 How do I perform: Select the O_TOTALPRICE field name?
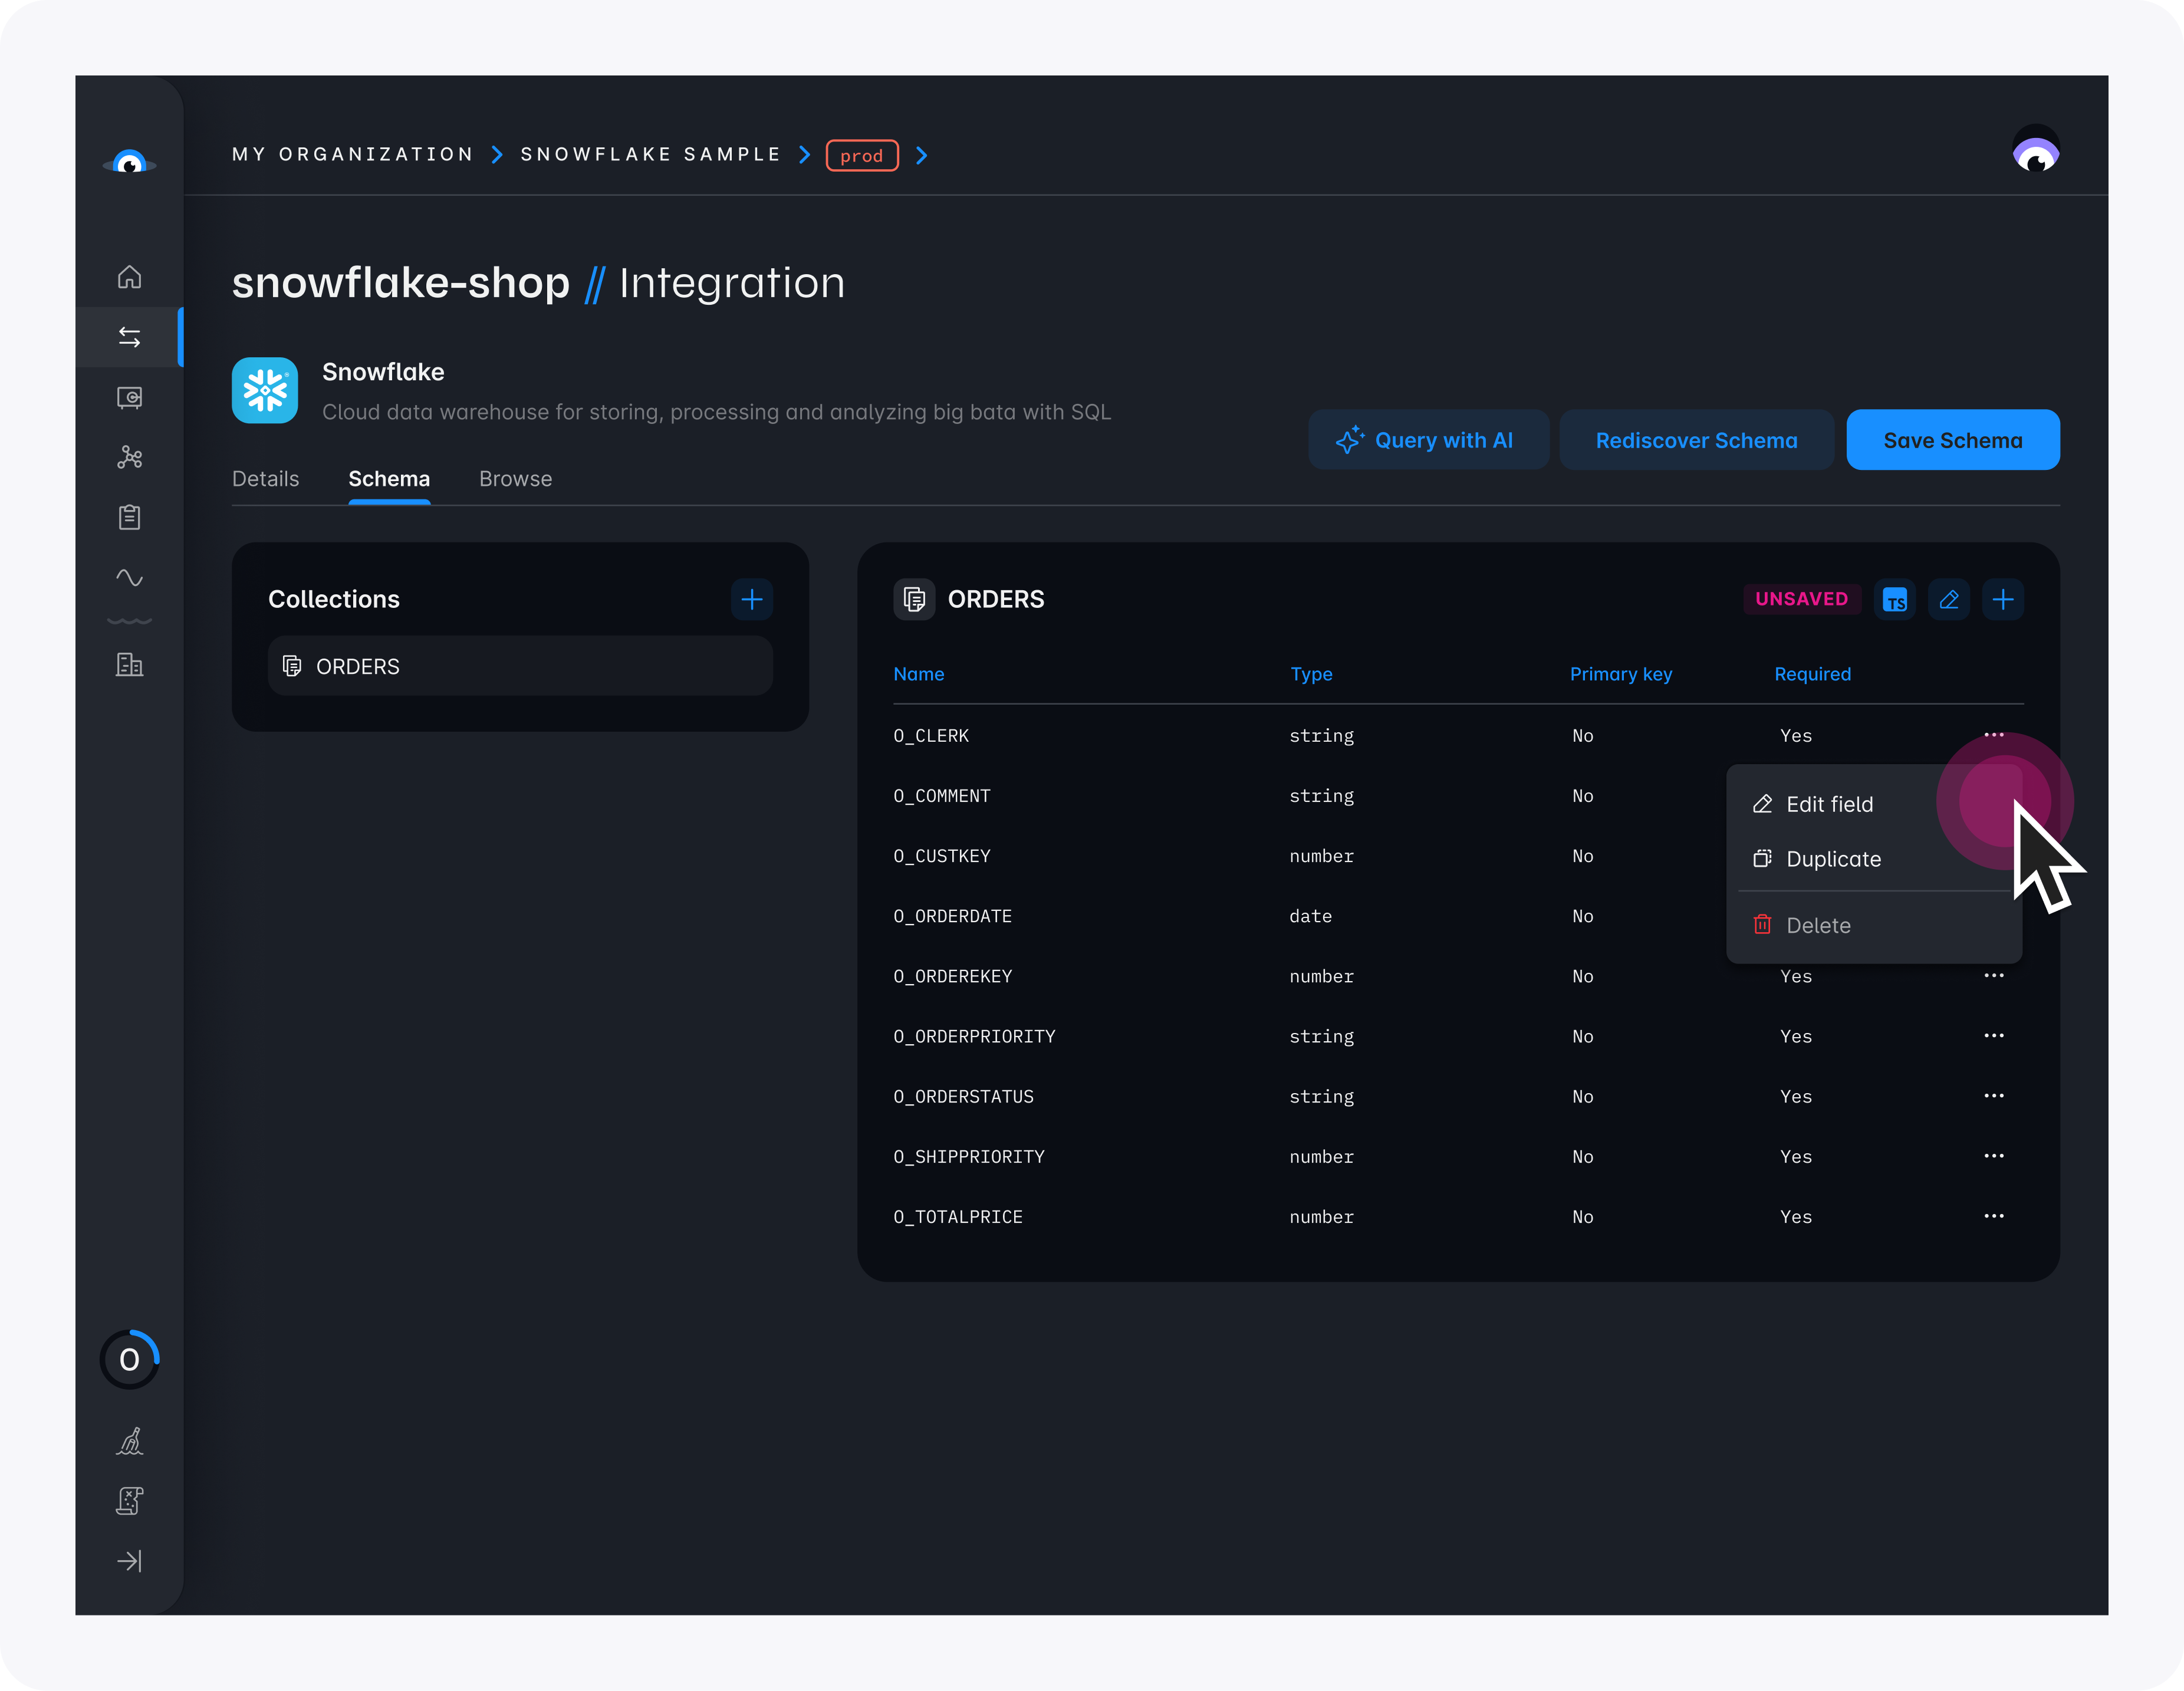point(958,1217)
